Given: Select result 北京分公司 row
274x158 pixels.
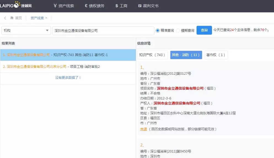Looking at the screenshot, I should pyautogui.click(x=68, y=67).
